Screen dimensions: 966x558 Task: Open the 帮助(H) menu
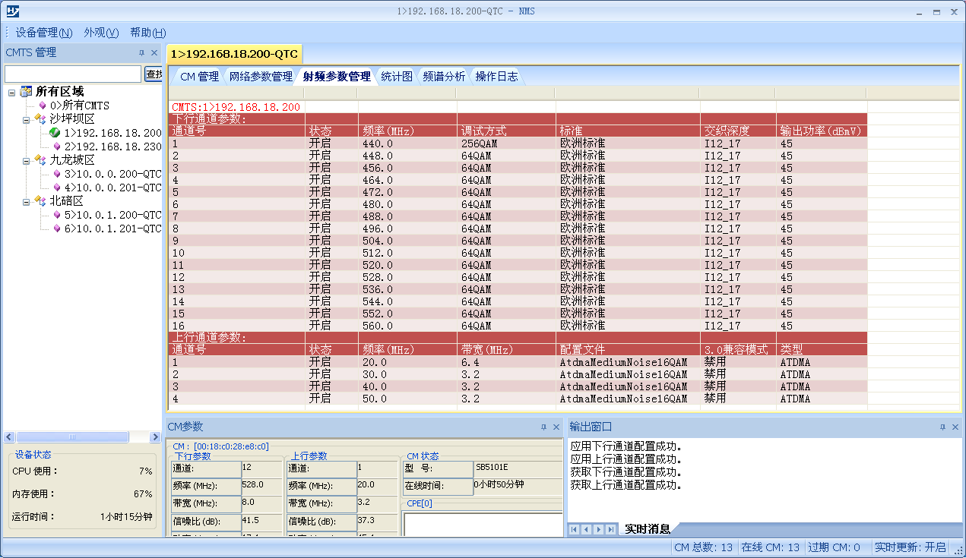[x=148, y=33]
